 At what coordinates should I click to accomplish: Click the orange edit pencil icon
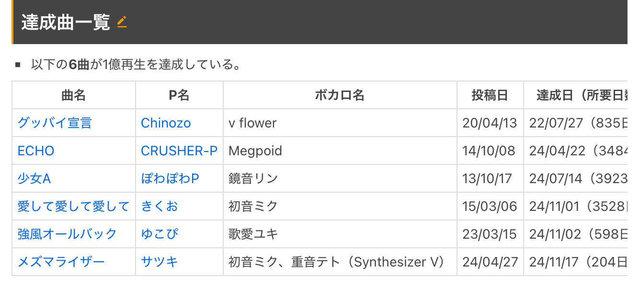(x=122, y=22)
